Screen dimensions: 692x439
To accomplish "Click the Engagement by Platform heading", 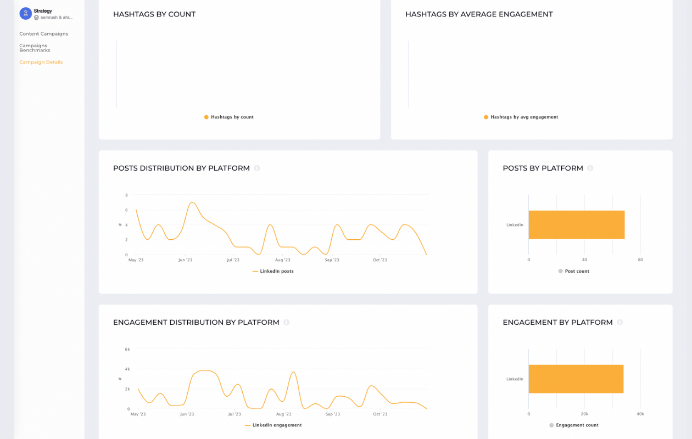I will tap(558, 323).
